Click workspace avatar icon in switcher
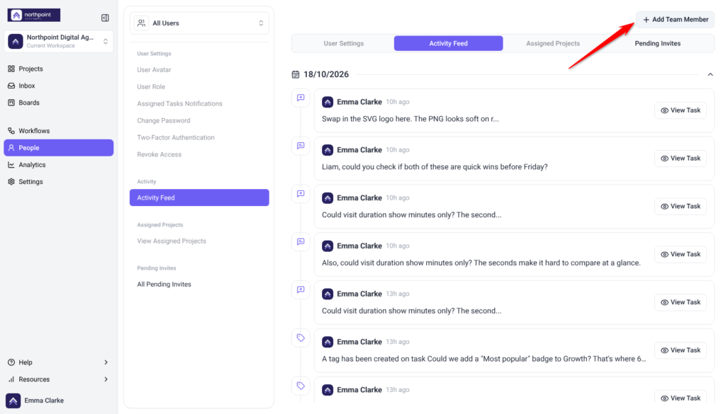The height and width of the screenshot is (414, 726). (16, 41)
